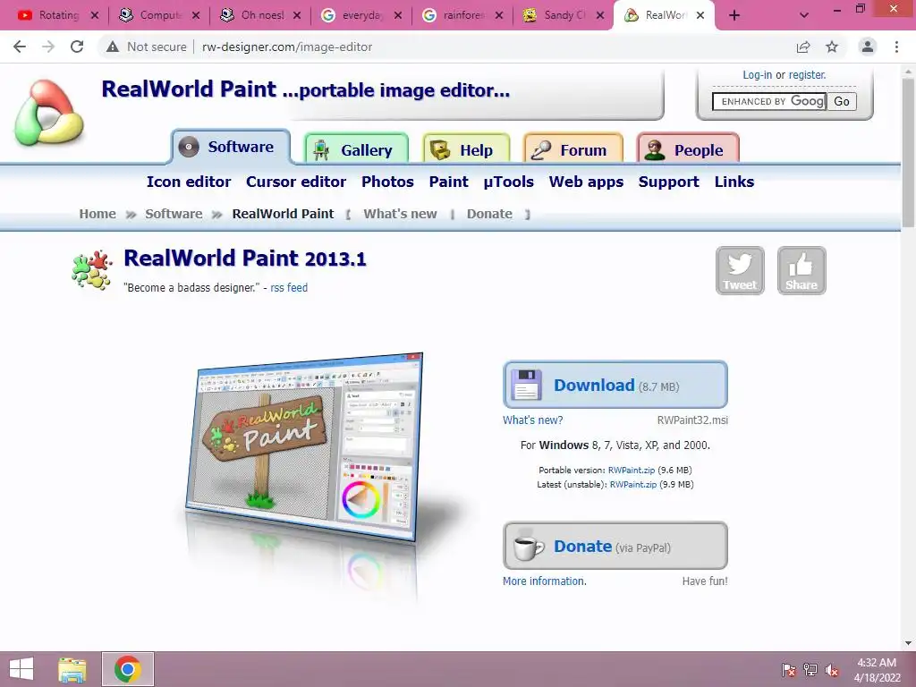Go to Cursor editor submenu link
916x687 pixels.
[296, 182]
